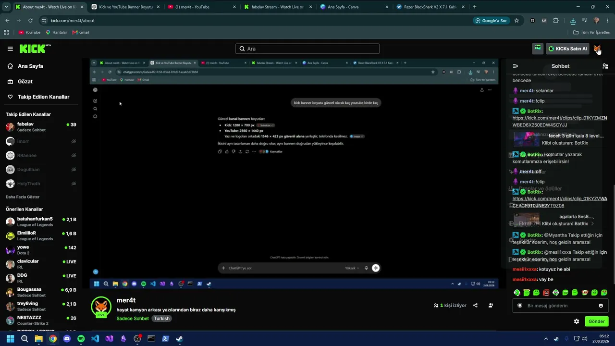Open ElmiilloR recommended channel
The height and width of the screenshot is (346, 615).
point(41,236)
